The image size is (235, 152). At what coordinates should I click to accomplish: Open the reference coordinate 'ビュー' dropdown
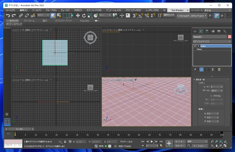(x=105, y=15)
